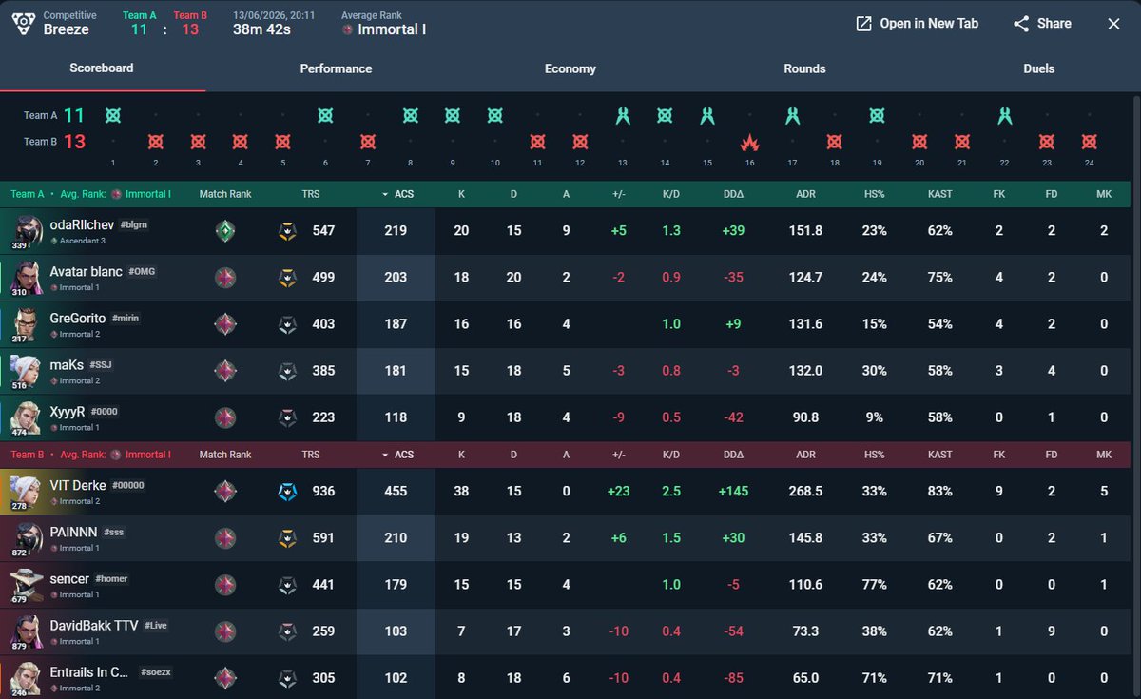Open XyyyR player profile
The height and width of the screenshot is (699, 1141).
point(67,412)
